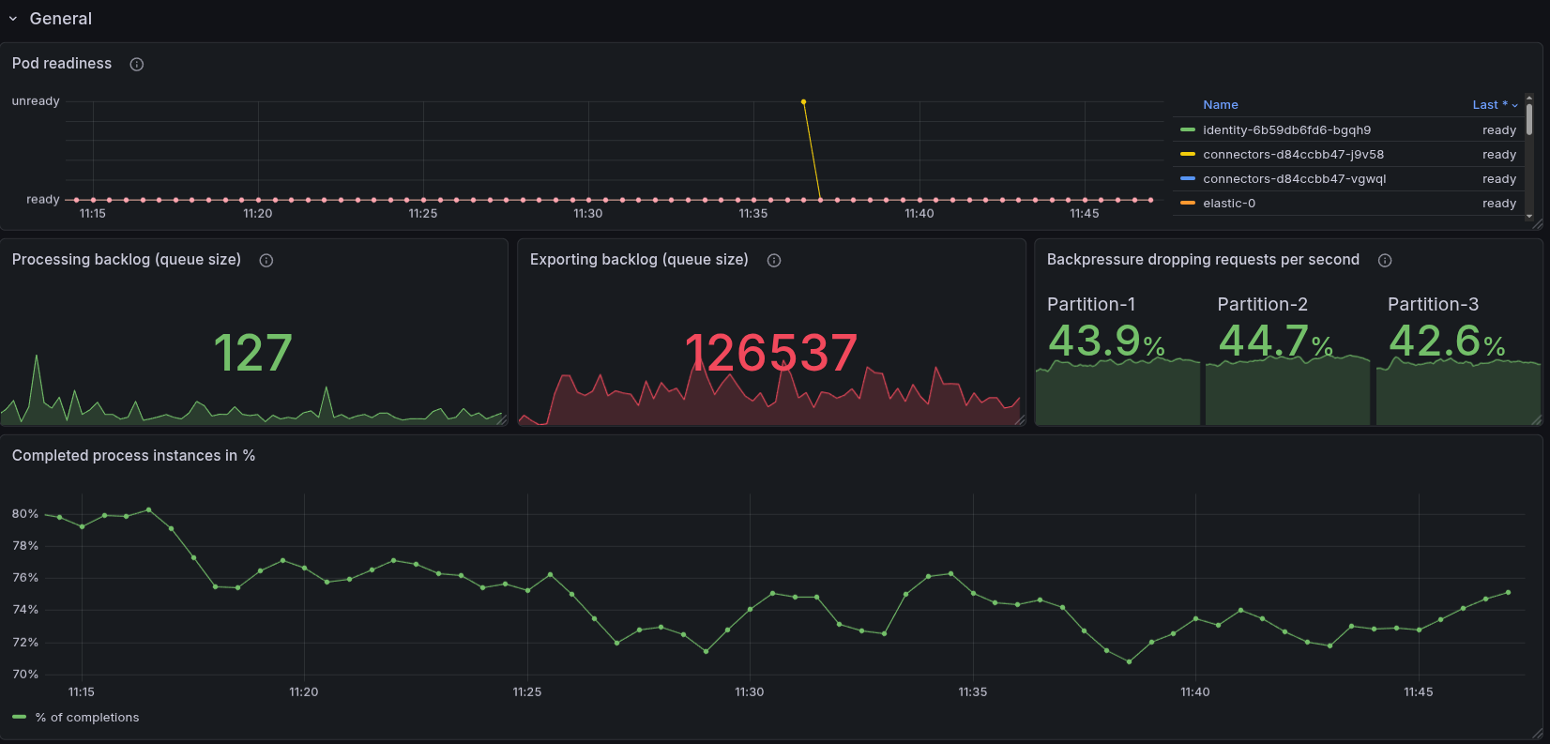Click the Pod readiness legend scrollbar

pos(1529,120)
